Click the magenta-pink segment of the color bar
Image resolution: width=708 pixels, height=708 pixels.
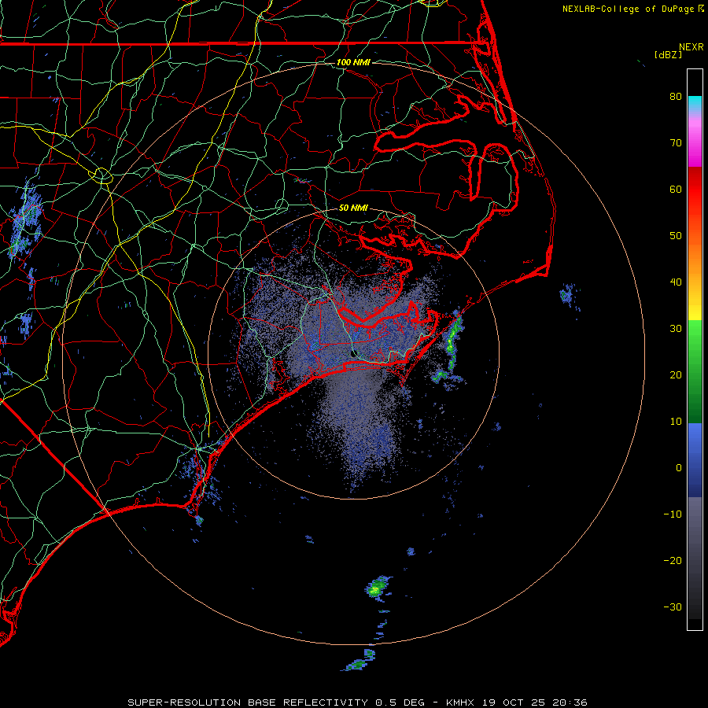coord(695,141)
